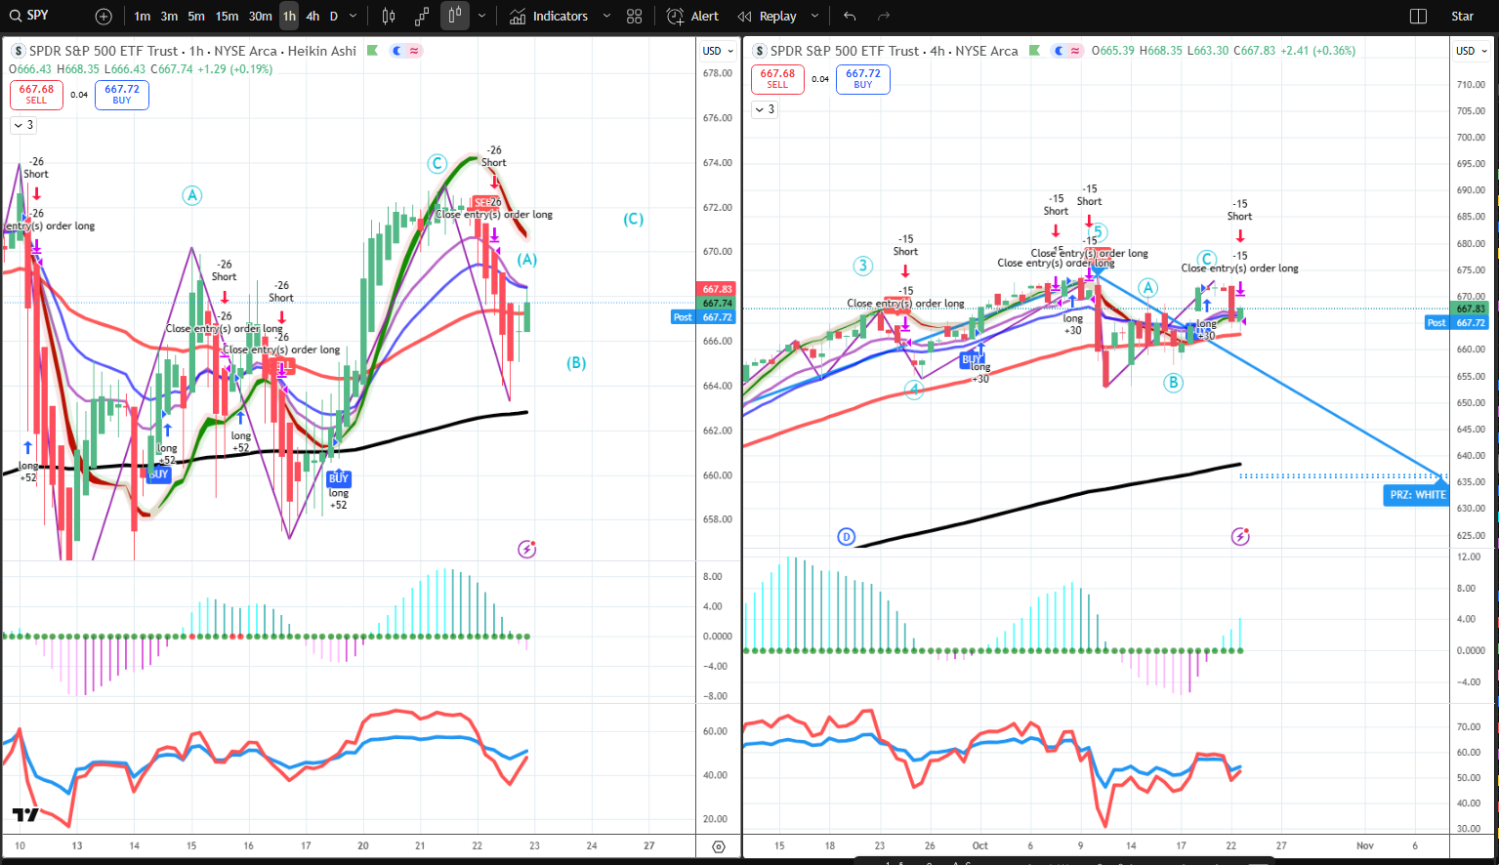Switch to the 4h interval

[312, 17]
